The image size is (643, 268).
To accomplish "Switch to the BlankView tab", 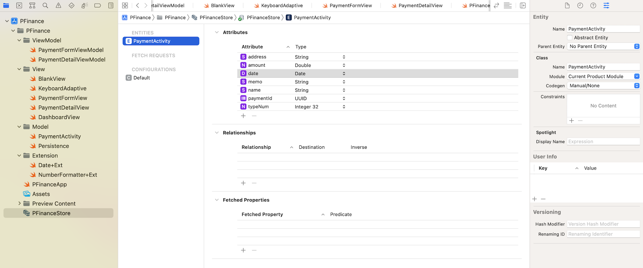I will point(219,5).
